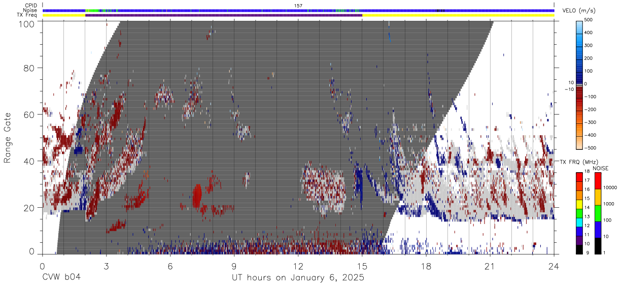Viewport: 623px width, 288px height.
Task: Click the blue swatch in noise legend
Action: [599, 230]
